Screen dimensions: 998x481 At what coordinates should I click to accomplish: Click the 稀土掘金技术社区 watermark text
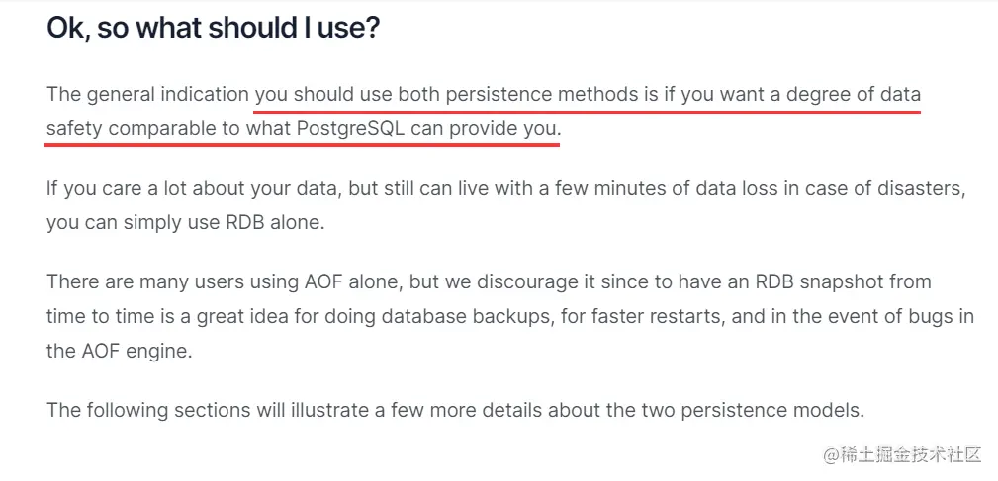tap(902, 454)
